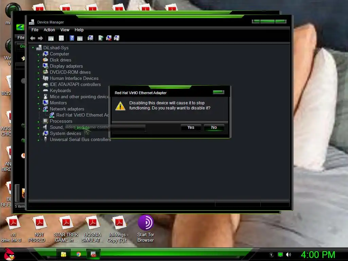Select the NOT PISSED desktop PDF icon
Screen dimensions: 348x261
click(39, 223)
